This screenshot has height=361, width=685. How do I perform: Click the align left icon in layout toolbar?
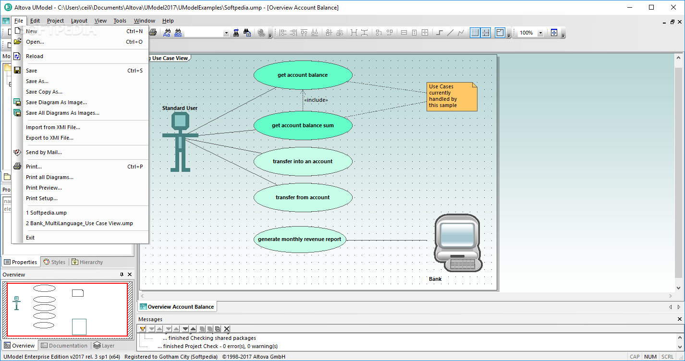tap(283, 33)
